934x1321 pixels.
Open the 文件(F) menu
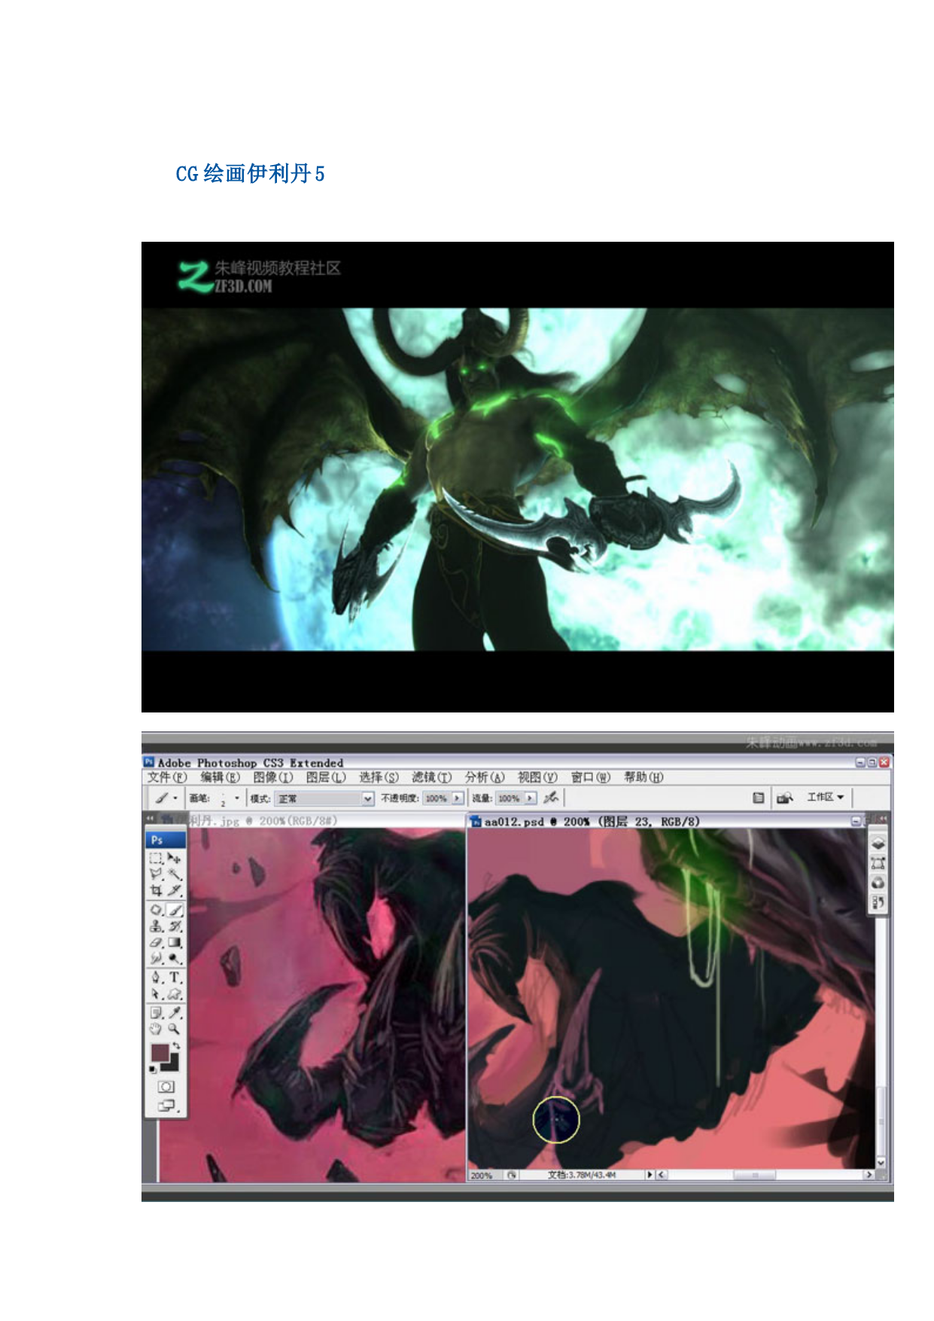(167, 777)
